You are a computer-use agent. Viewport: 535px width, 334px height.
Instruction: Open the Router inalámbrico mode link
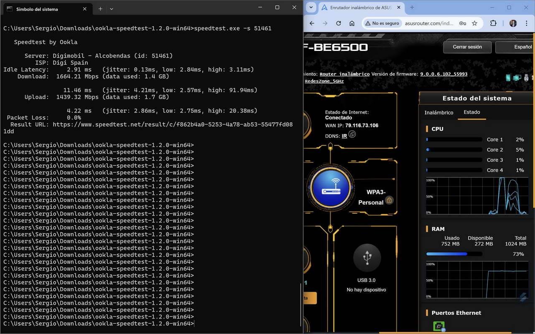(344, 74)
